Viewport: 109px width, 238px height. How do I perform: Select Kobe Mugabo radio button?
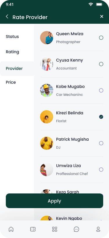coord(101,91)
